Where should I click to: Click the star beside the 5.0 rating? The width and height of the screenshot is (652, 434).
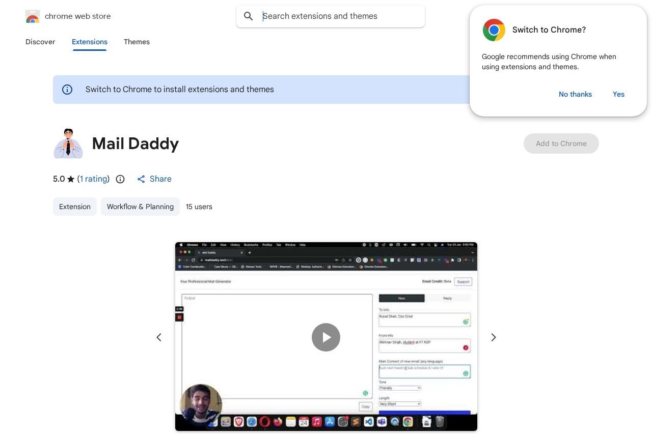coord(71,179)
